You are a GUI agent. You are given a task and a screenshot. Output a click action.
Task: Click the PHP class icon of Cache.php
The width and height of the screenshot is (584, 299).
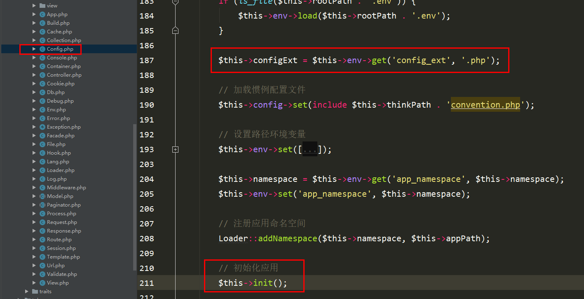coord(42,32)
